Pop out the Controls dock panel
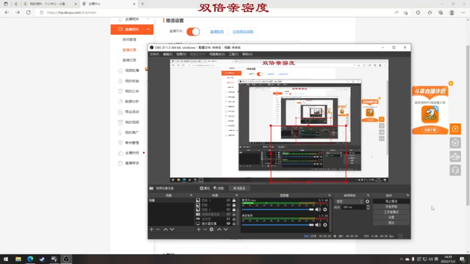The height and width of the screenshot is (264, 470). point(408,195)
